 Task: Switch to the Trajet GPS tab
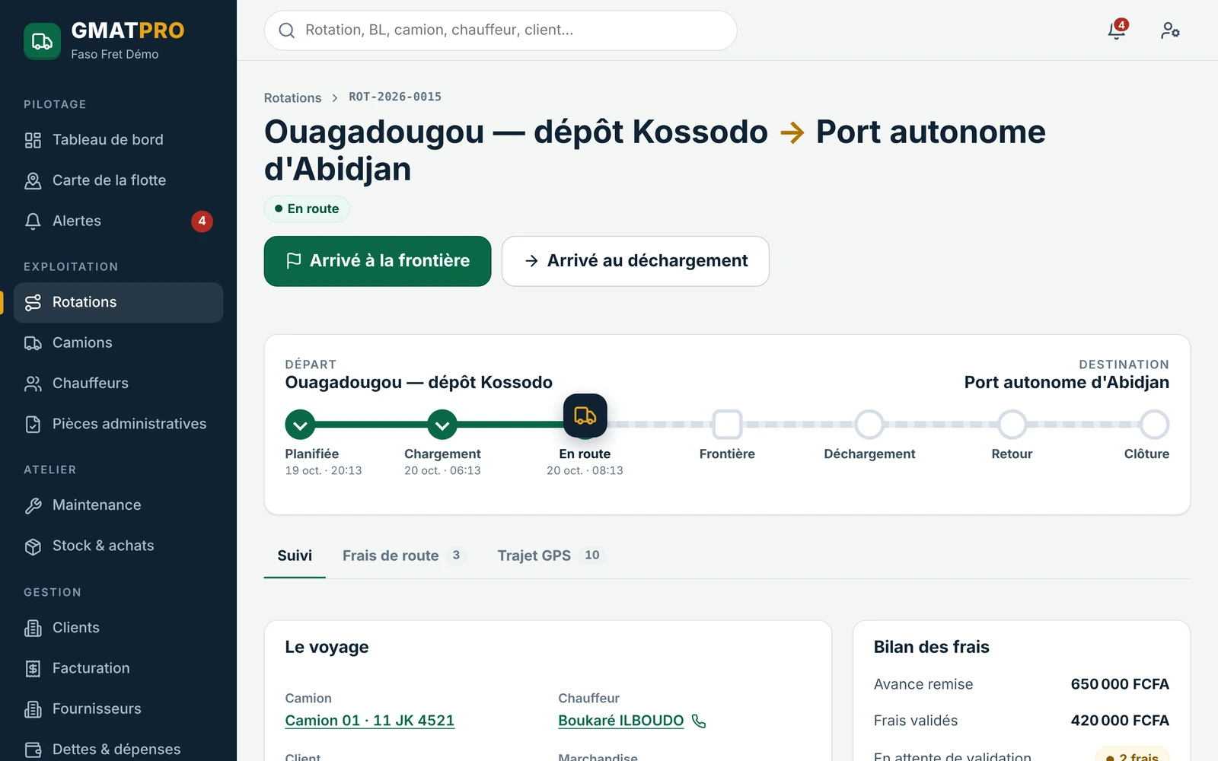coord(550,556)
